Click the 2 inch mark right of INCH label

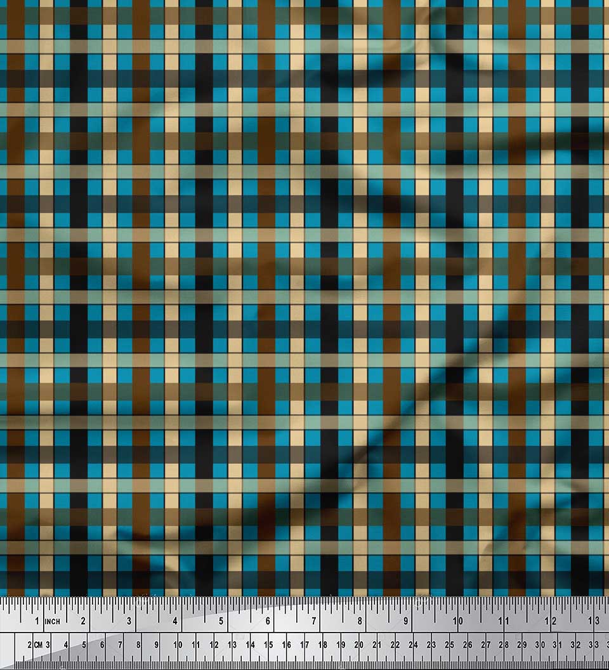point(83,621)
